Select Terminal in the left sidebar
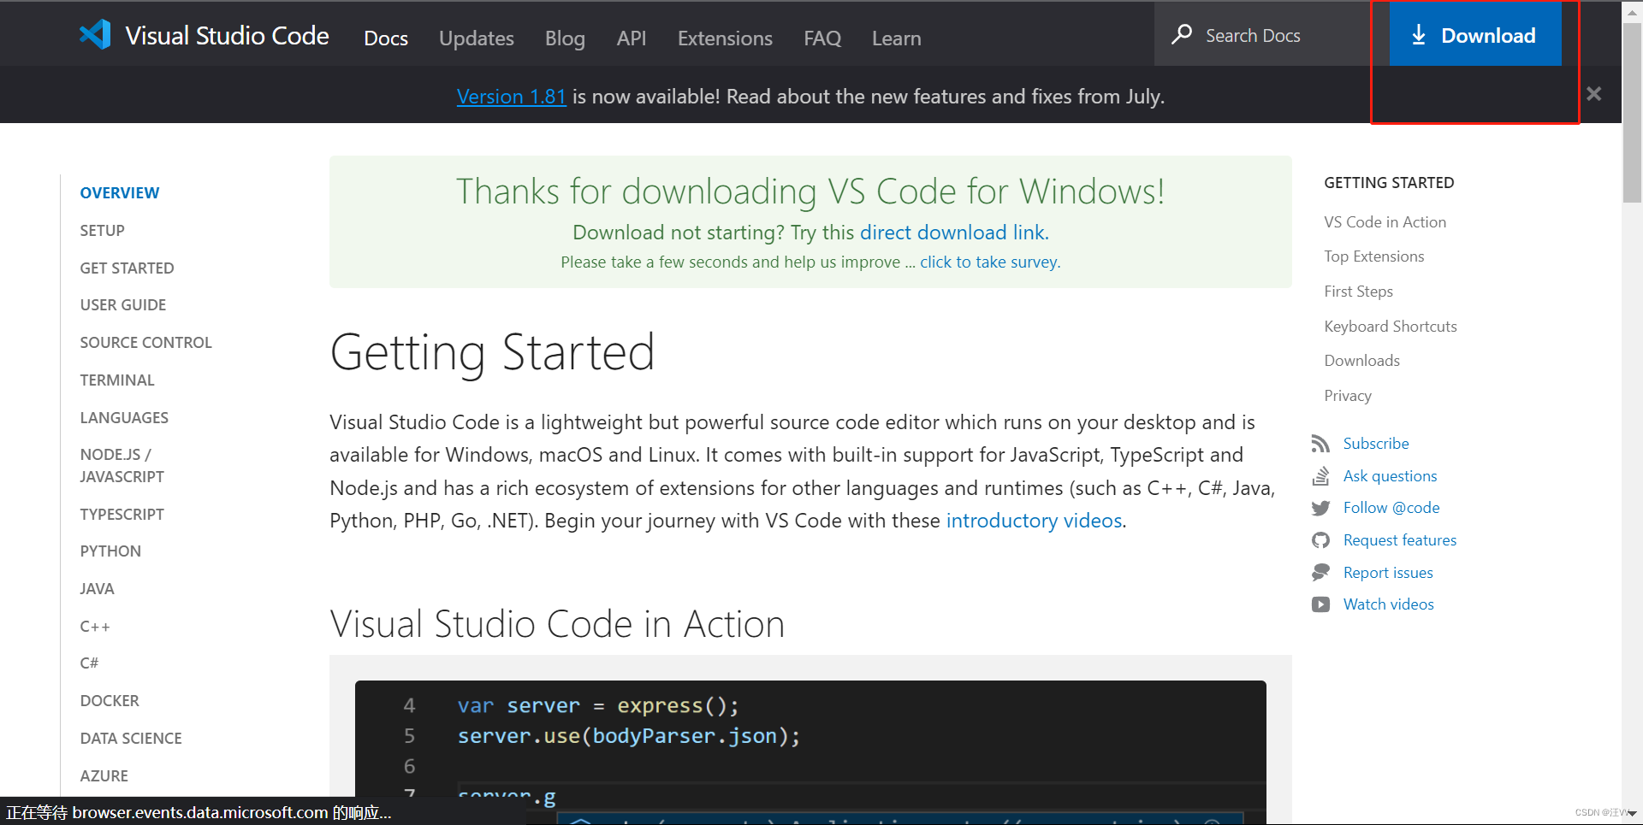Viewport: 1643px width, 825px height. tap(117, 380)
